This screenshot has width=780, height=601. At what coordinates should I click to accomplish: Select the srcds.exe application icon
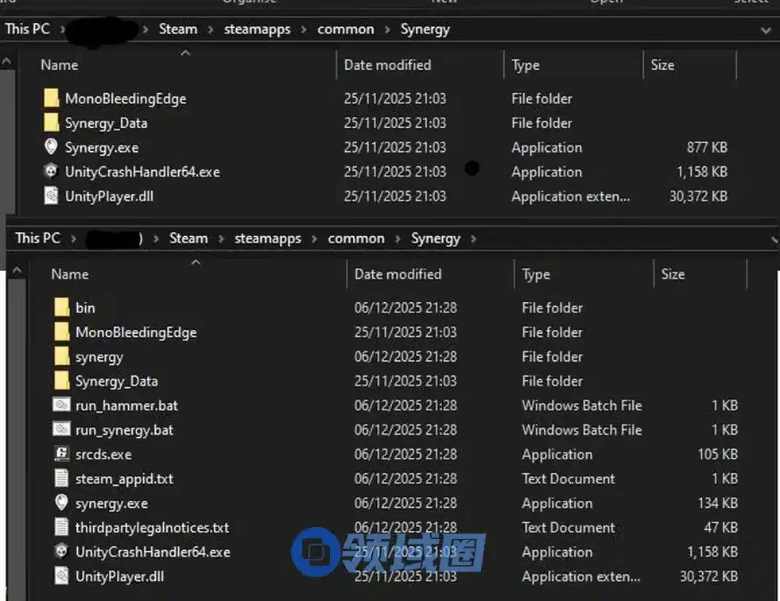pos(62,455)
